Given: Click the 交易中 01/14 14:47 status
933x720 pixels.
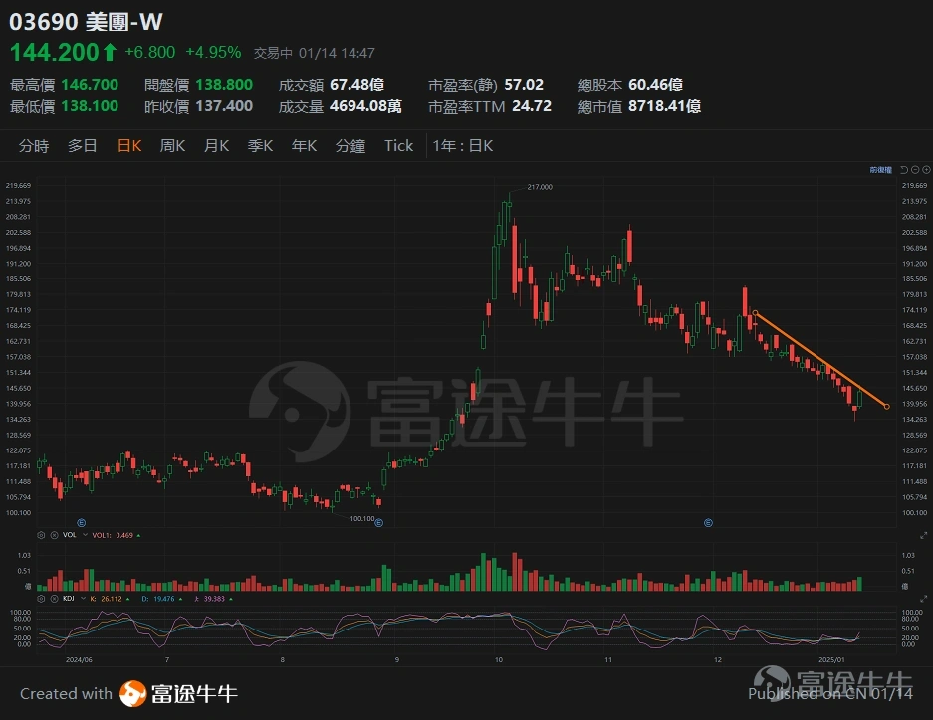Looking at the screenshot, I should tap(315, 53).
